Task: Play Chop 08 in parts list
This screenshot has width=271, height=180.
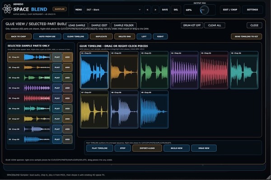Action: click(x=57, y=129)
